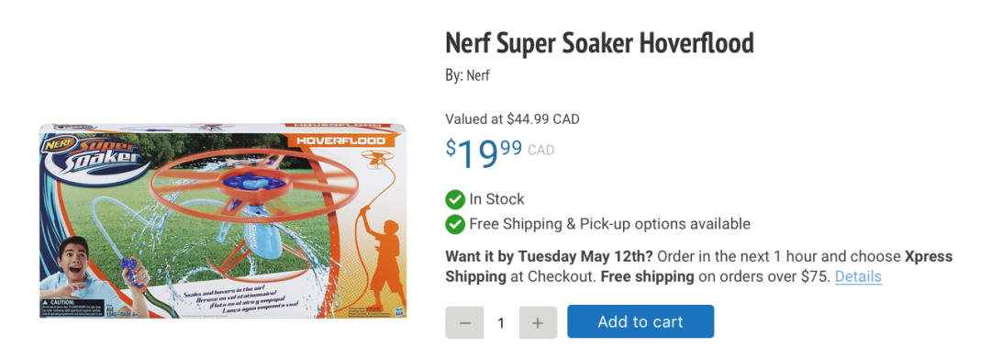Click the Valued at $44.99 CAD text
The width and height of the screenshot is (991, 359).
(513, 118)
